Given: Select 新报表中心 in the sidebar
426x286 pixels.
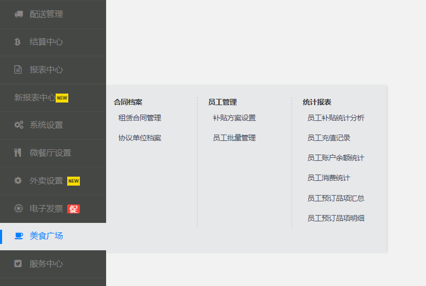Looking at the screenshot, I should [x=53, y=98].
